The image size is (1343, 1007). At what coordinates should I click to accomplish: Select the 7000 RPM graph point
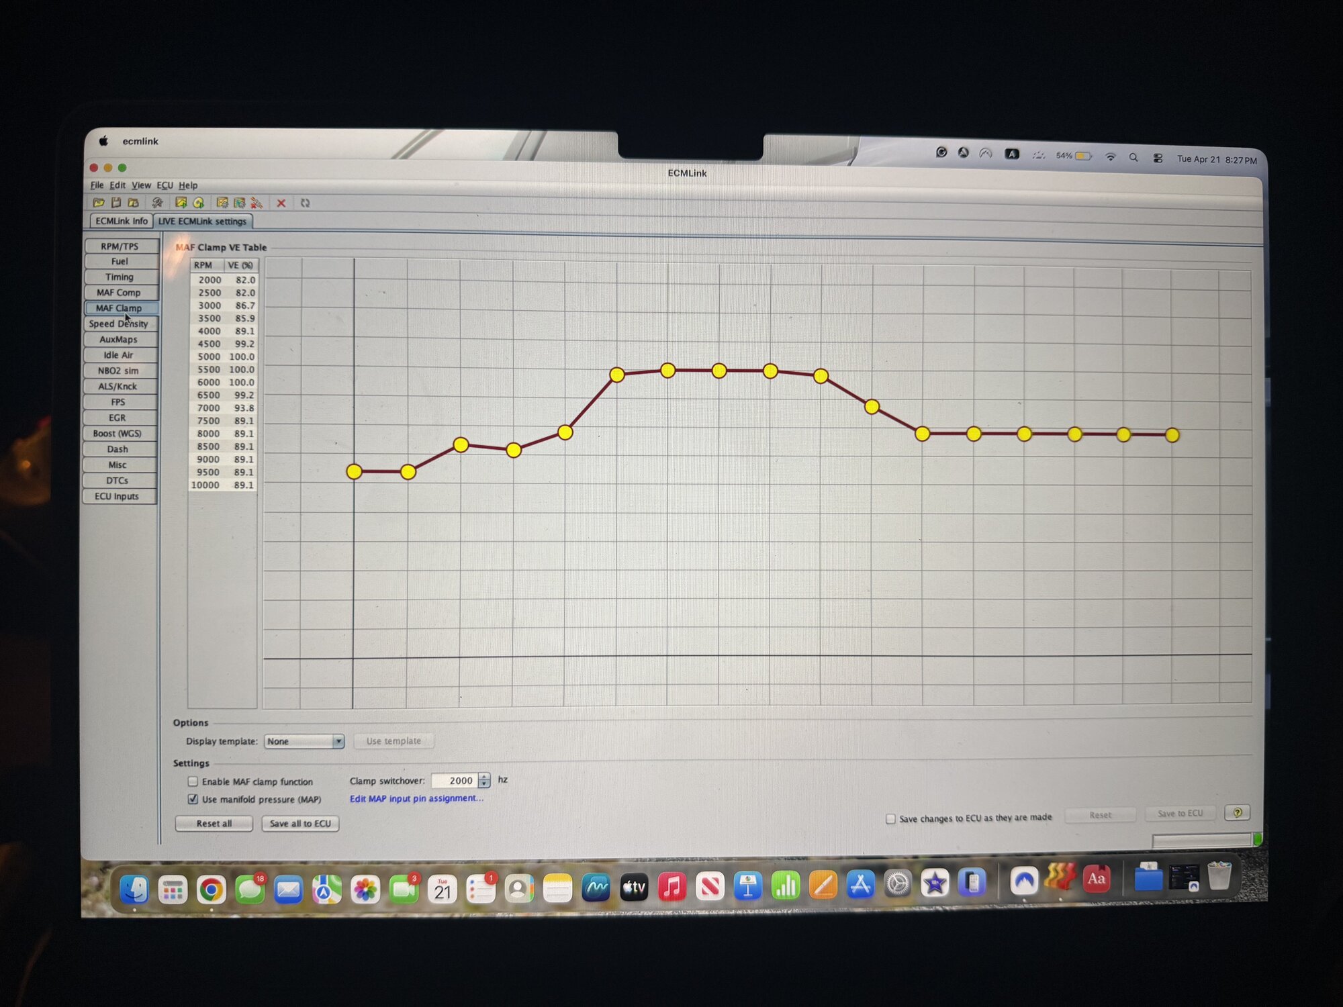coord(872,407)
